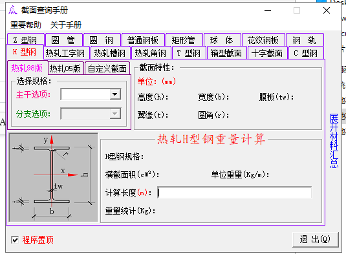Select the 自定义截面 tab
This screenshot has width=346, height=254.
coord(107,69)
